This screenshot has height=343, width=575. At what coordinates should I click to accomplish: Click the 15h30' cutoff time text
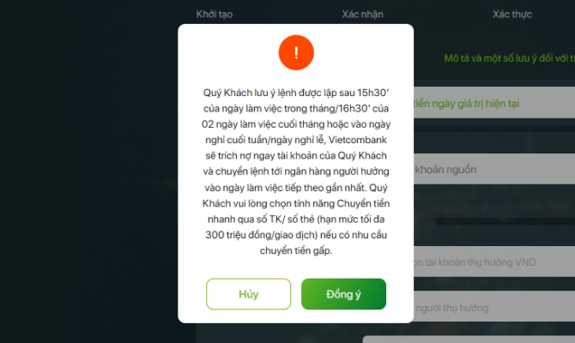coord(373,93)
